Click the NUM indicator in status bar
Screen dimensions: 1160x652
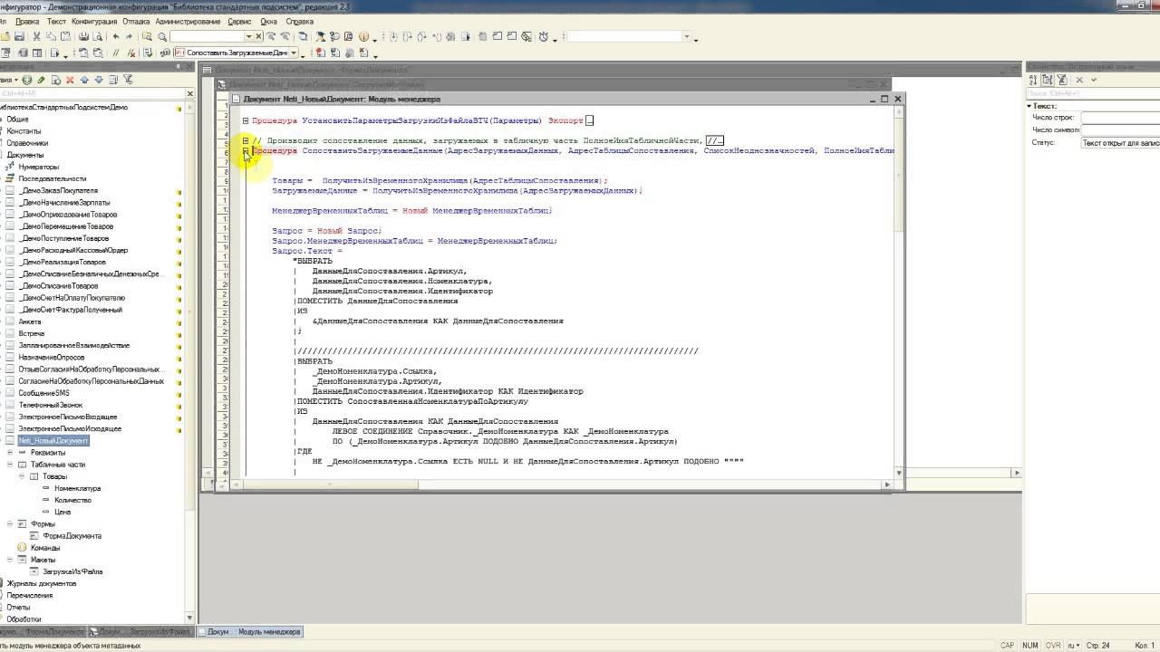pos(1030,646)
